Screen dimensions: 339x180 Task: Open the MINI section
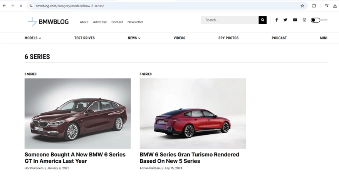pos(324,38)
